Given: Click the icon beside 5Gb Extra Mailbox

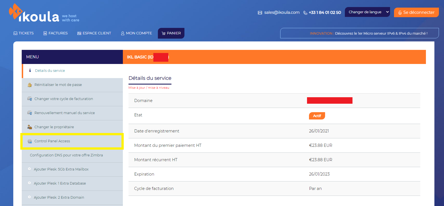Looking at the screenshot, I should 29,169.
